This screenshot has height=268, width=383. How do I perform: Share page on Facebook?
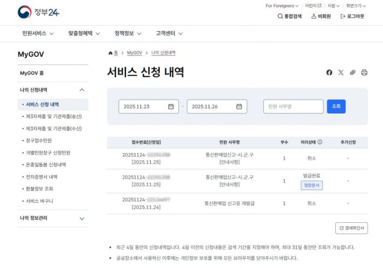(329, 72)
